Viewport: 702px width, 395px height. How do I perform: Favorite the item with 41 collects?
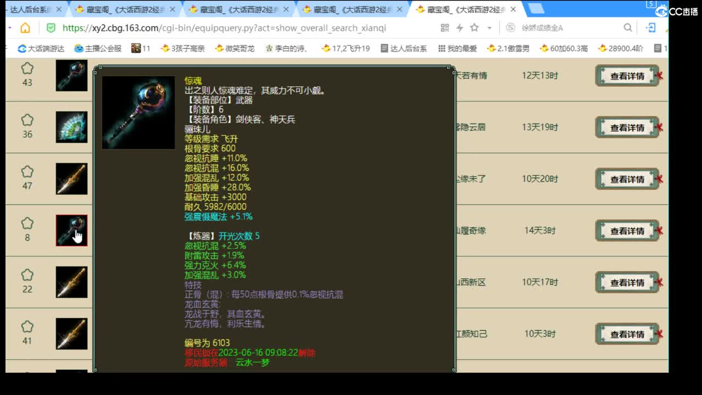click(x=27, y=326)
